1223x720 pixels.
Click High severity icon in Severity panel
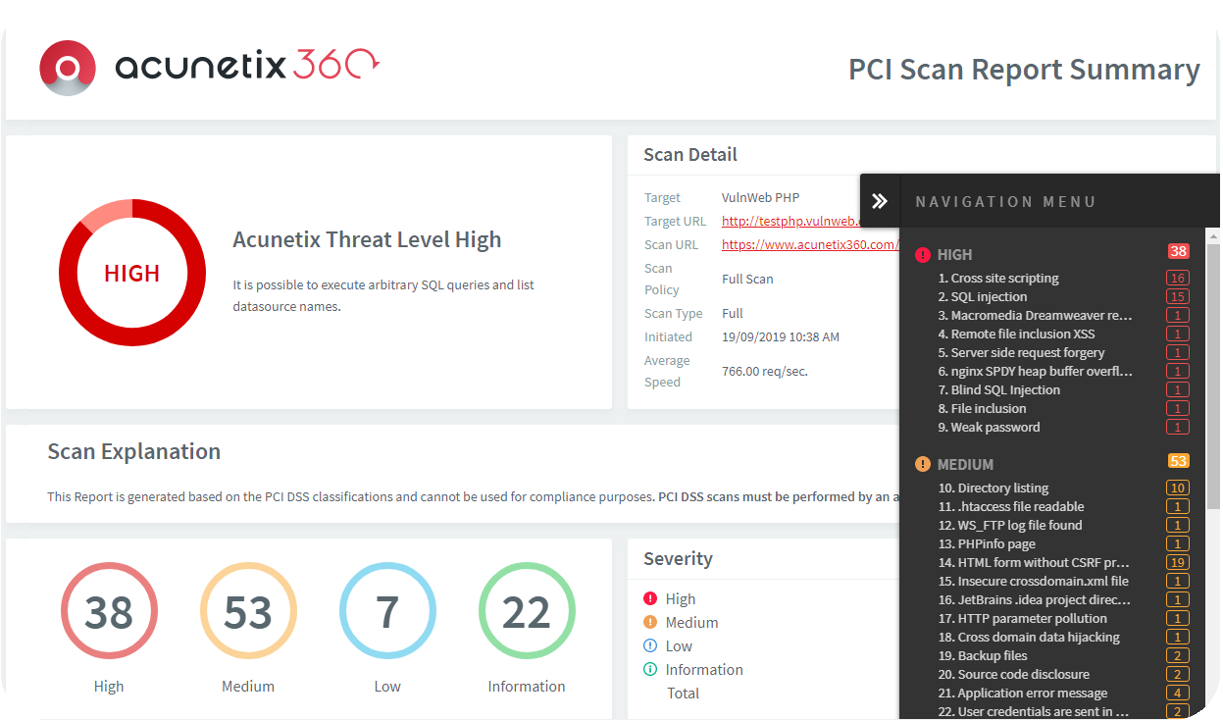coord(650,598)
